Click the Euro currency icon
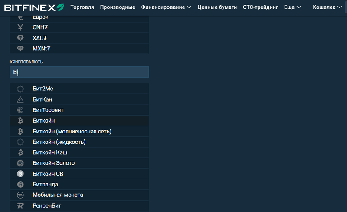This screenshot has height=212, width=347. click(x=20, y=17)
